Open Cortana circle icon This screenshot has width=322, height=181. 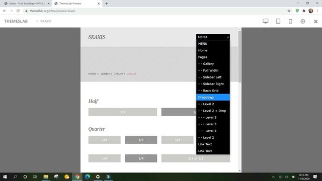coord(25,176)
